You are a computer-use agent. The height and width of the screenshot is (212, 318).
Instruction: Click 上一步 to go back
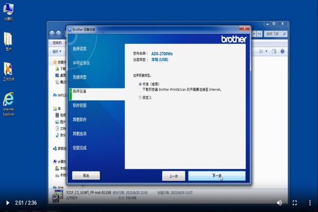tap(174, 176)
